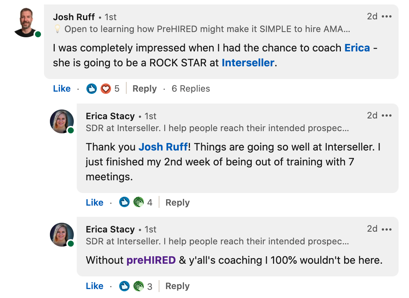
Task: Open Josh Ruff's profile picture
Action: click(x=26, y=23)
